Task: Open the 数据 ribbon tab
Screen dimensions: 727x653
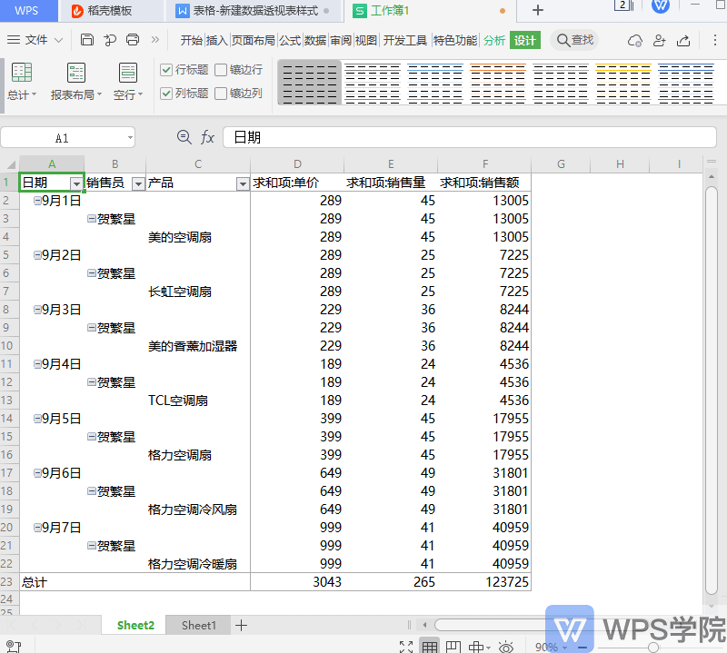Action: pyautogui.click(x=315, y=40)
